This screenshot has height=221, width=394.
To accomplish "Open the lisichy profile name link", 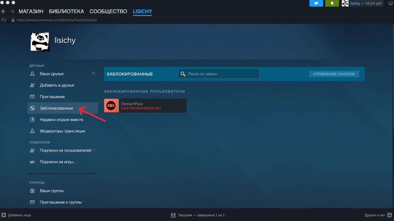I will click(x=65, y=40).
